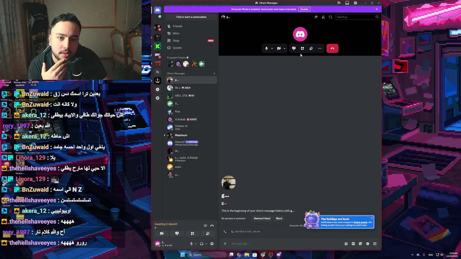Add friends to DM icon

pyautogui.click(x=323, y=17)
